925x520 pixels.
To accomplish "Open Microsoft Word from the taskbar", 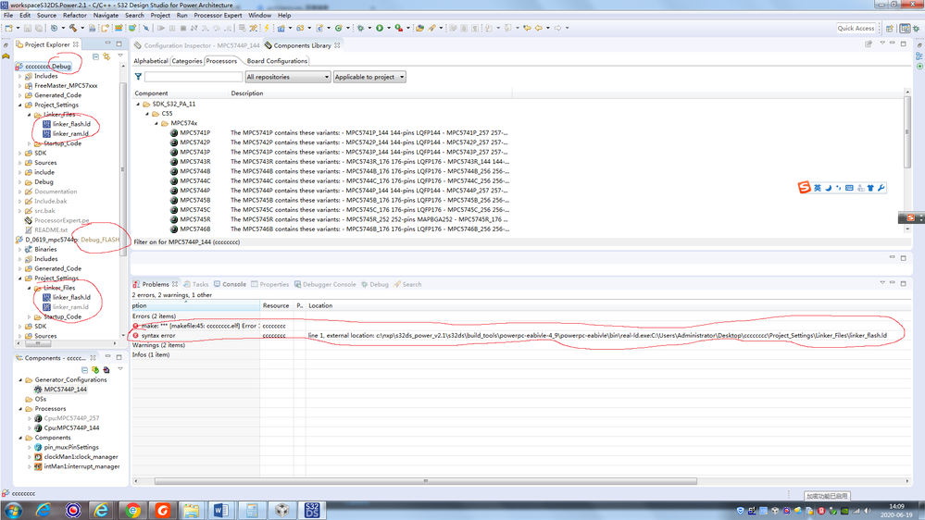I will [x=221, y=510].
